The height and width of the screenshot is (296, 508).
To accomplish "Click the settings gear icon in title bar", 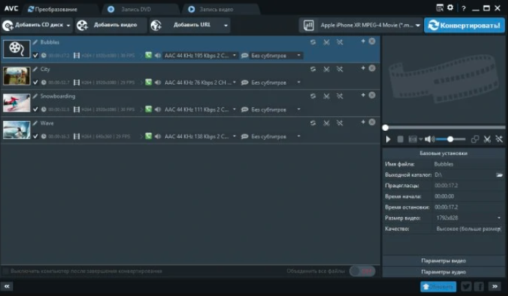I will pos(450,8).
